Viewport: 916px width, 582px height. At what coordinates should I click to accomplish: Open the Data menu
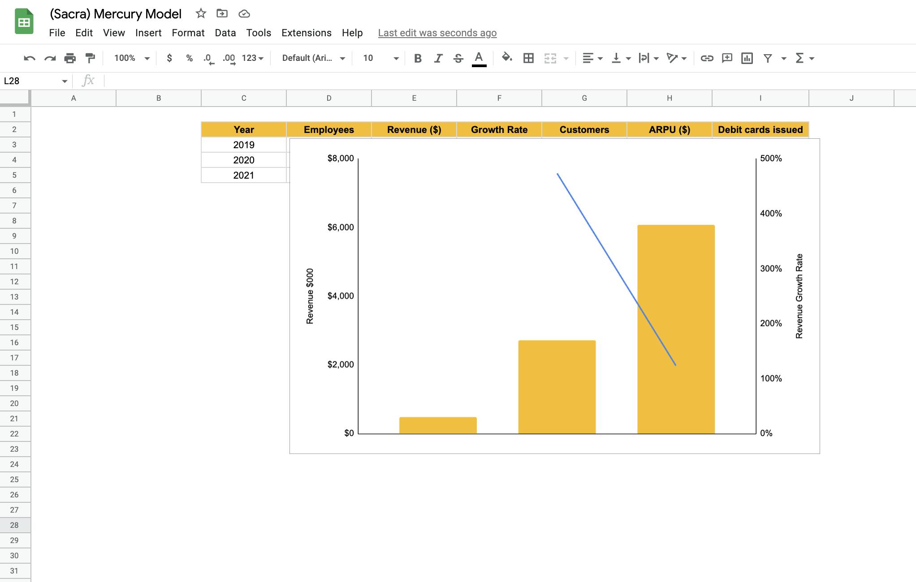tap(225, 33)
